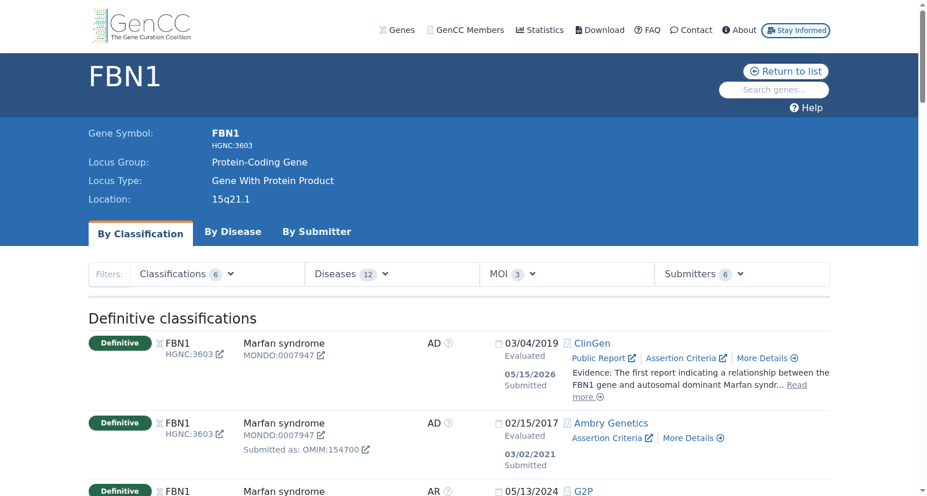
Task: Click AR help icon in G2P row
Action: (x=448, y=491)
